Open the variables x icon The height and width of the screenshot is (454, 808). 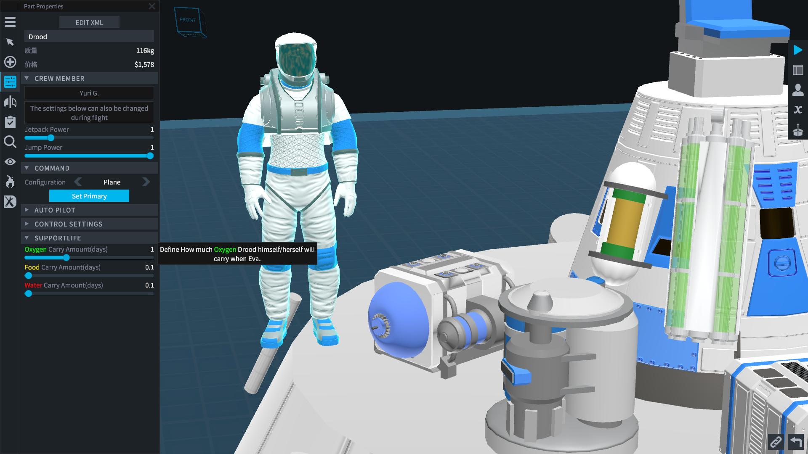coord(798,110)
